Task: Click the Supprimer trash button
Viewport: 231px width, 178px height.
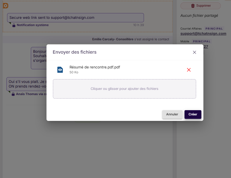Action: click(200, 6)
